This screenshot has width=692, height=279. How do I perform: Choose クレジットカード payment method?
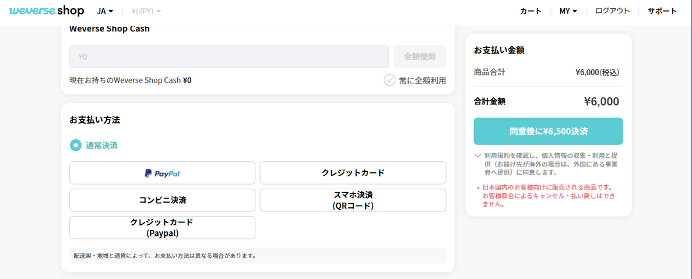(353, 173)
